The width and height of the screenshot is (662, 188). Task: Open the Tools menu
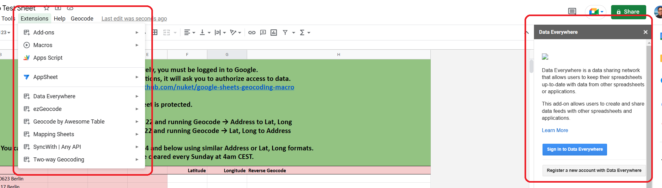coord(8,19)
